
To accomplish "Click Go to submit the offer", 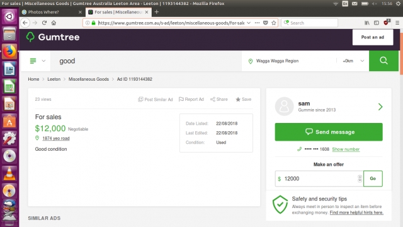I will (x=373, y=178).
